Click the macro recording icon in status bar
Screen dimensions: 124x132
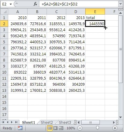coord(20,128)
